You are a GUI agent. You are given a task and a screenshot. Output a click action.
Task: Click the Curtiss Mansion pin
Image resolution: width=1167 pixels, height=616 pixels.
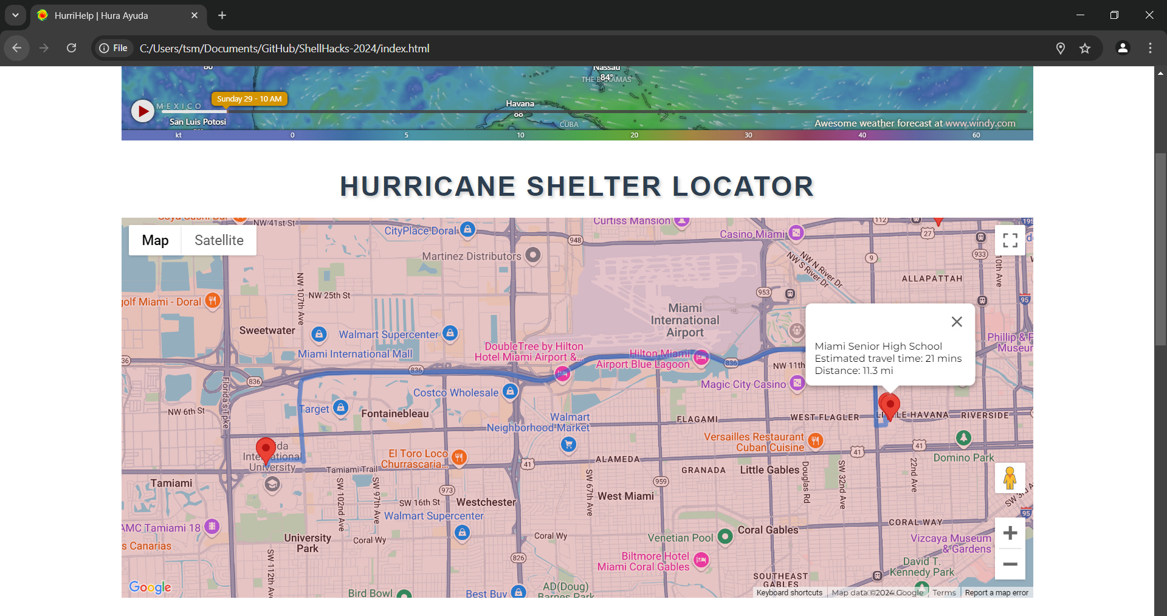[x=682, y=222]
